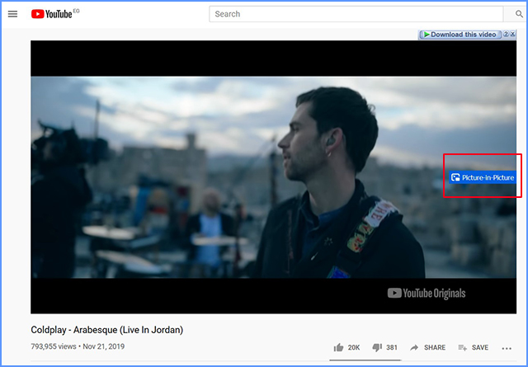Click the video title Coldplay - Arabesque
528x367 pixels.
tap(107, 330)
